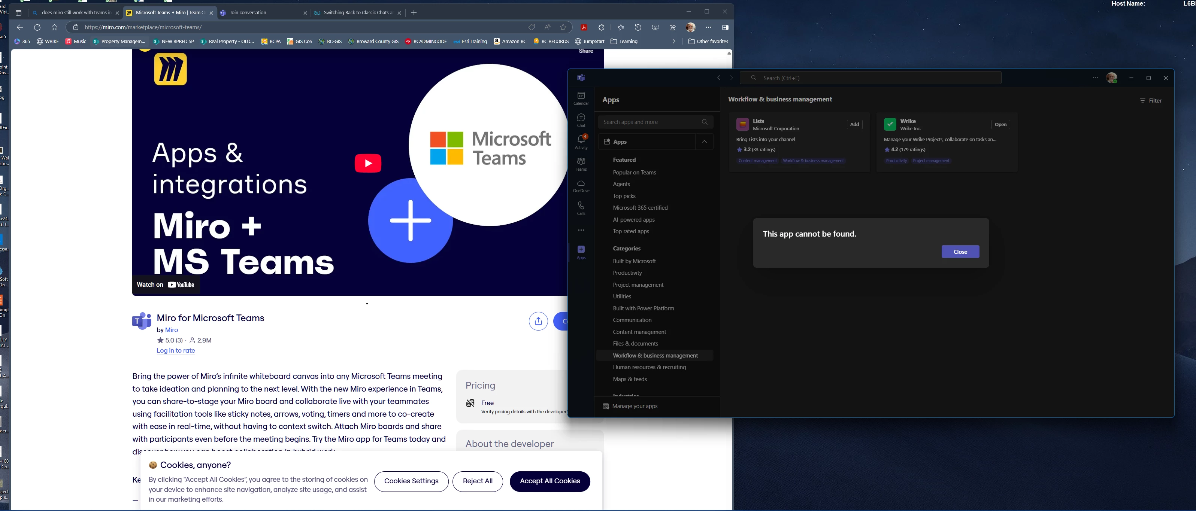Open browser history icon
1196x511 pixels.
click(x=638, y=27)
